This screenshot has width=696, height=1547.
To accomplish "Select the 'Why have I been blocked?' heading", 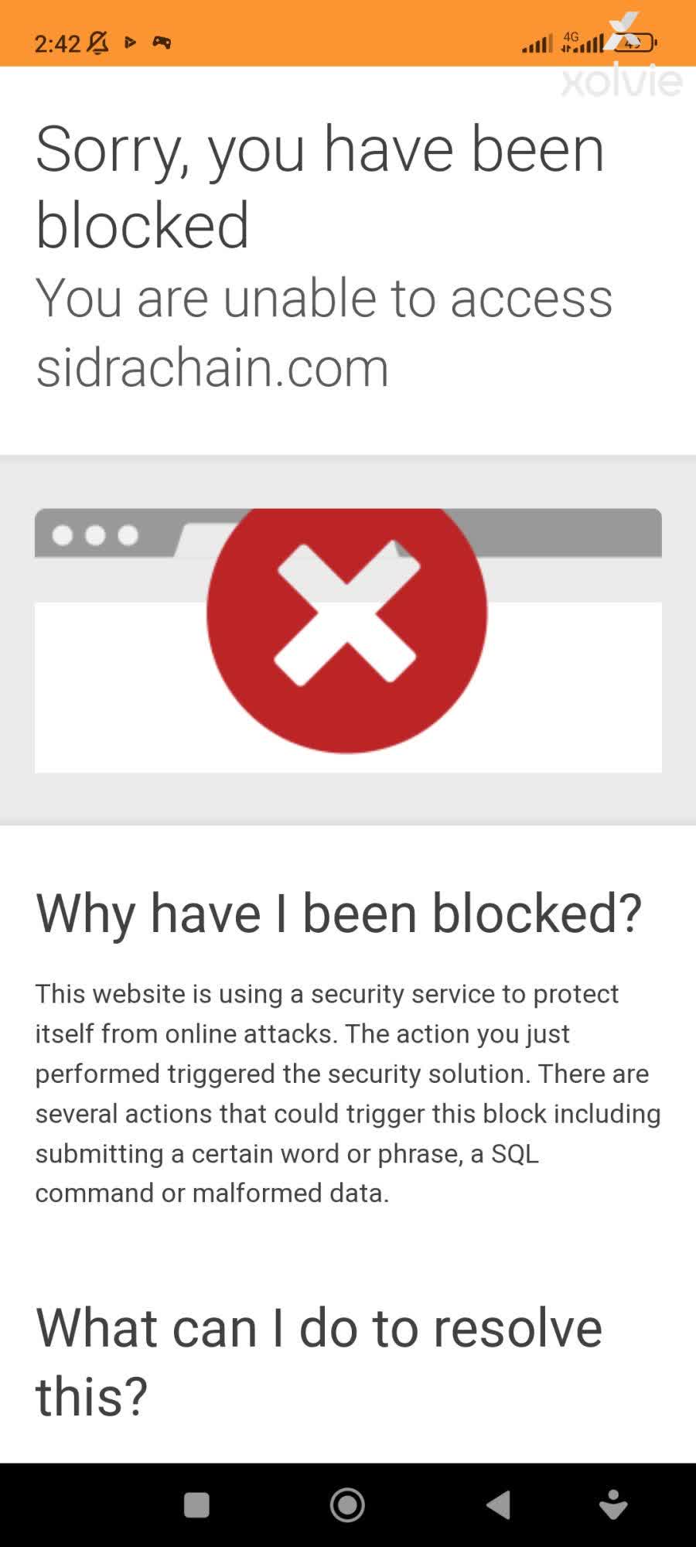I will coord(339,914).
